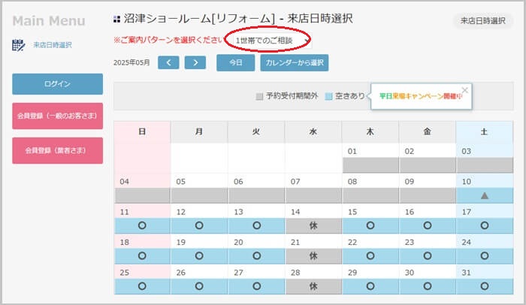This screenshot has width=526, height=305.
Task: Select the available circle on the 12th
Action: (x=199, y=226)
